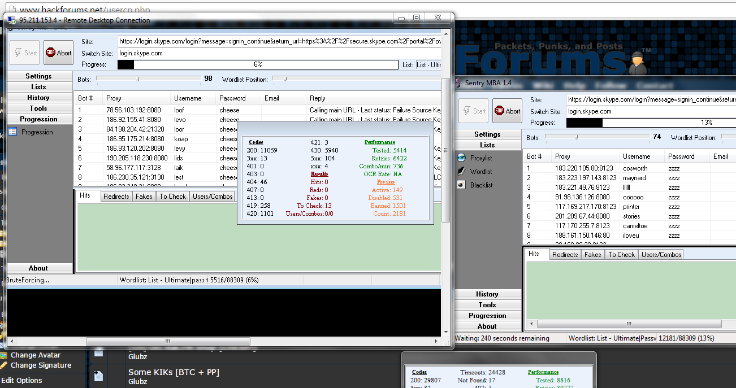Click Start button in right Sentry MBA window

(x=474, y=111)
